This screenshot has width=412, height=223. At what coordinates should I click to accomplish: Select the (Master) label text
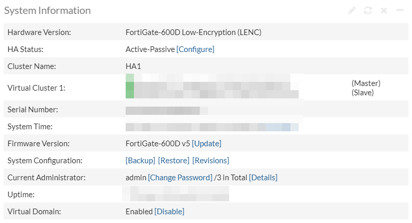point(366,83)
